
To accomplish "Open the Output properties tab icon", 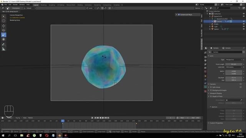I will [x=205, y=61].
